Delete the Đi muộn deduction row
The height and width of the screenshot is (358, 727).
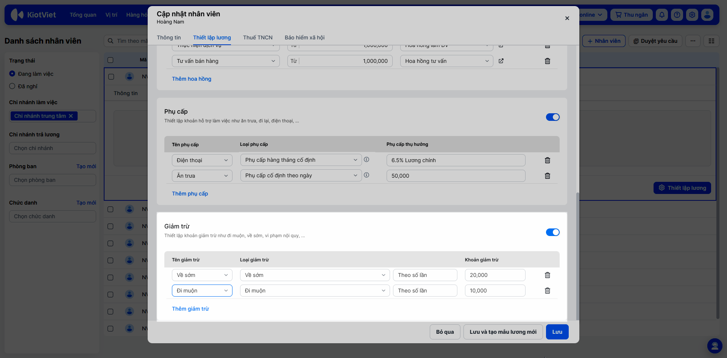[547, 291]
